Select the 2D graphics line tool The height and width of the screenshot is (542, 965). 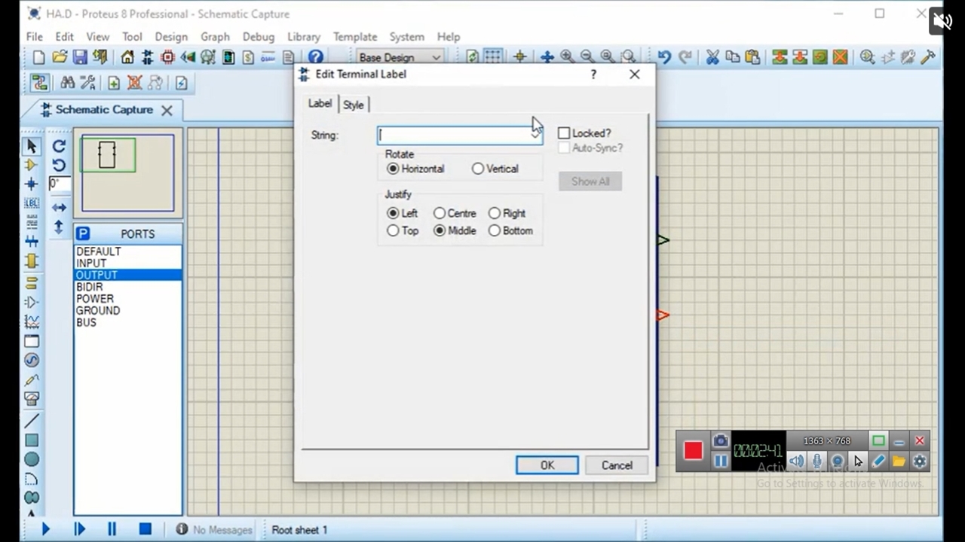point(31,421)
